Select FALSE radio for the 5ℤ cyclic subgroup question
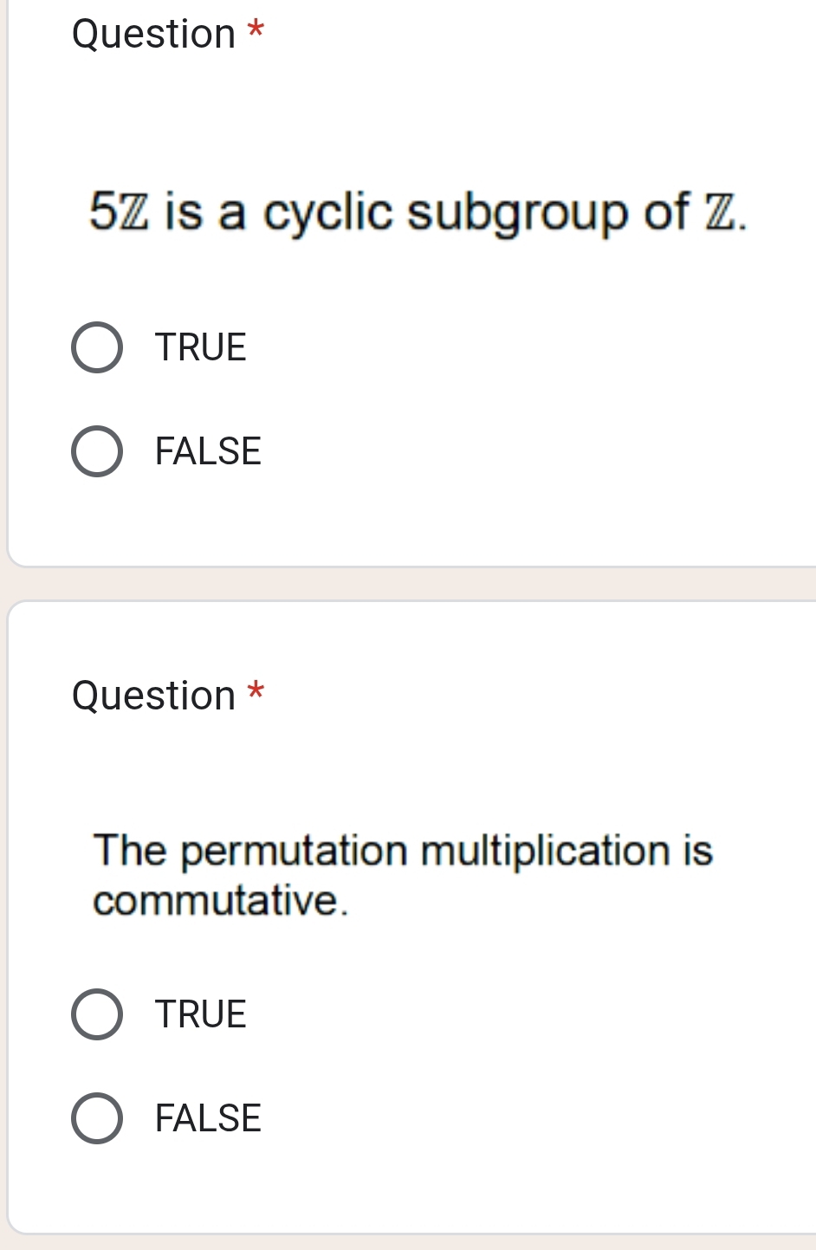This screenshot has height=1250, width=816. point(96,451)
